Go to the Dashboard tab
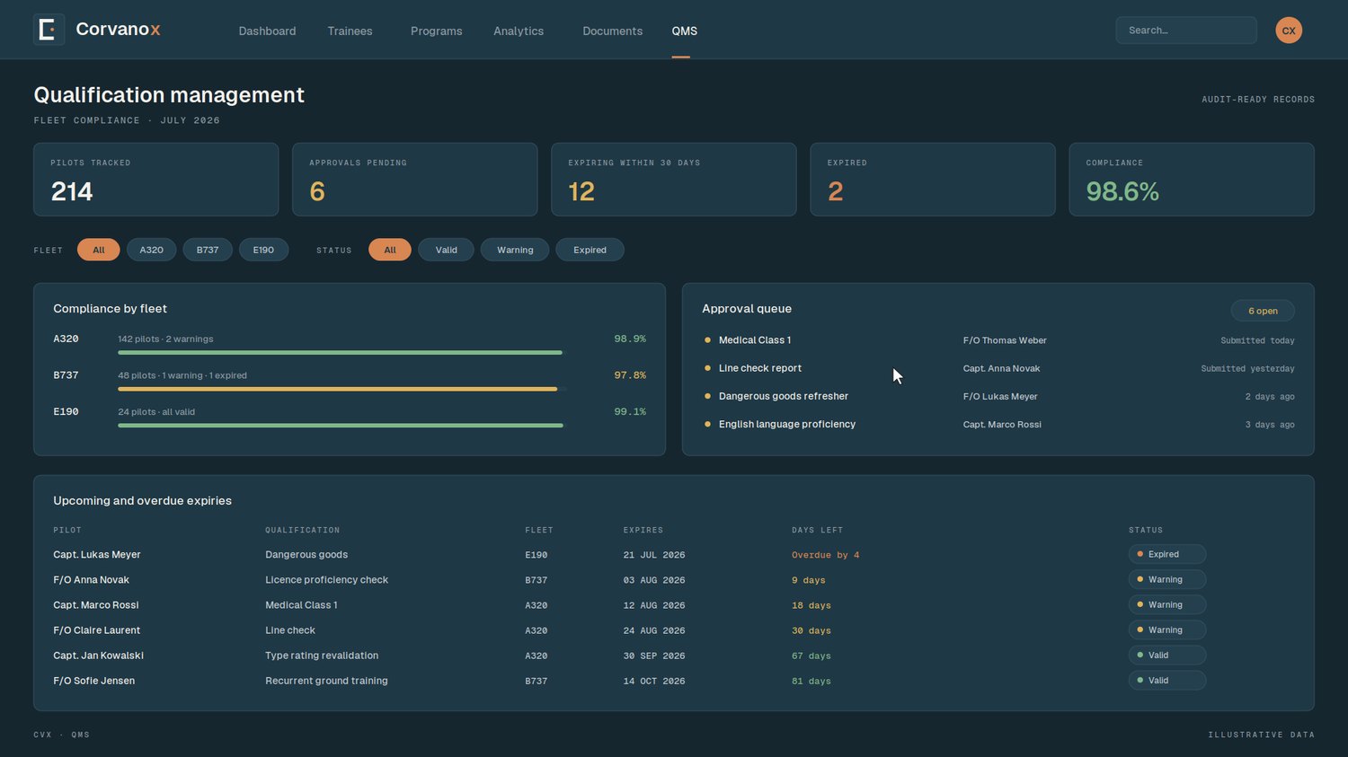The image size is (1348, 757). (x=267, y=31)
